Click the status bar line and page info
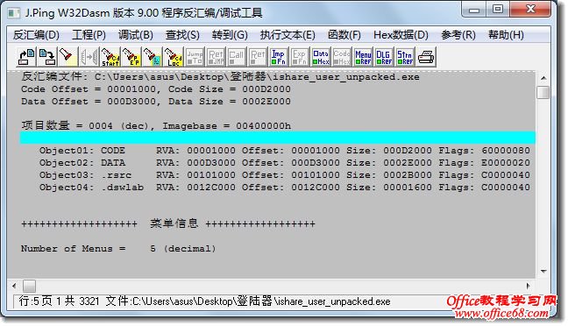Viewport: 568px width, 326px height. (x=59, y=301)
